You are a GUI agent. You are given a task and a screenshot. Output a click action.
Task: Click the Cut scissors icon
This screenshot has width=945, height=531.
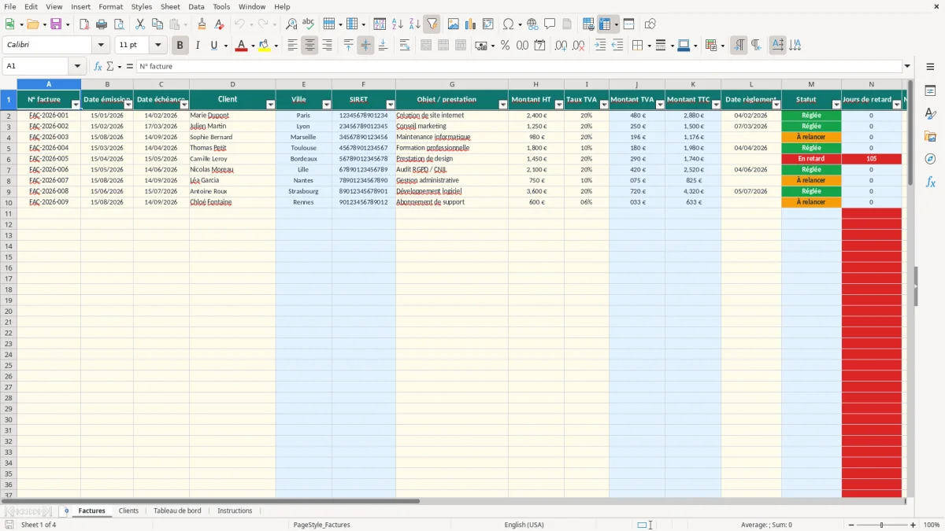140,24
